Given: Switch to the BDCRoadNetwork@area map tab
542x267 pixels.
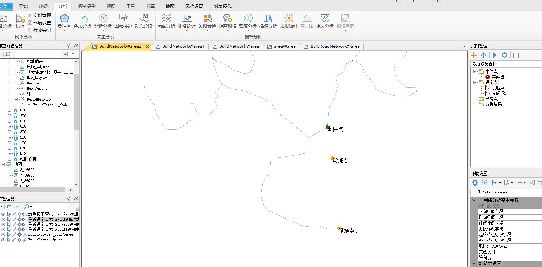Looking at the screenshot, I should [x=335, y=46].
